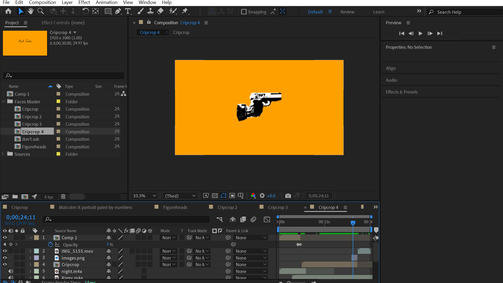Open the 33.3% magnification dropdown
Screen dimensions: 503x283
tap(145, 196)
